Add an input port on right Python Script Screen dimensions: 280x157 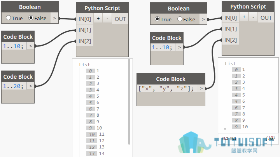tap(244, 17)
